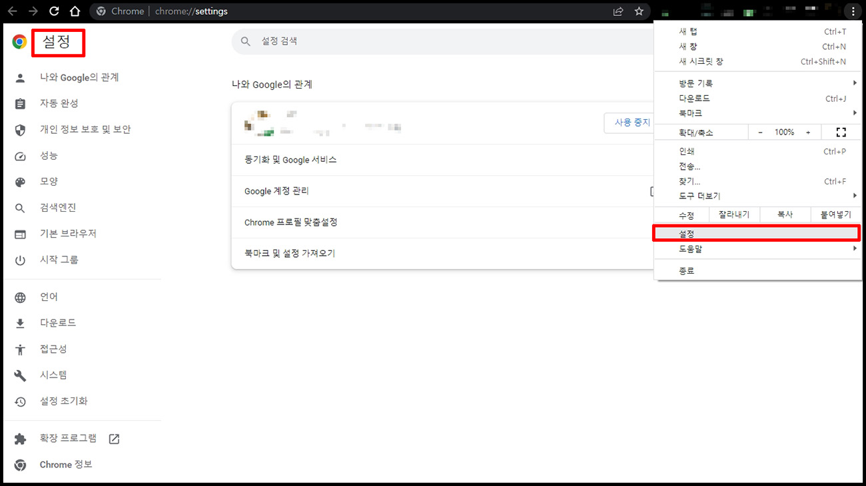The image size is (866, 486).
Task: Bookmark this page with star icon
Action: (639, 11)
